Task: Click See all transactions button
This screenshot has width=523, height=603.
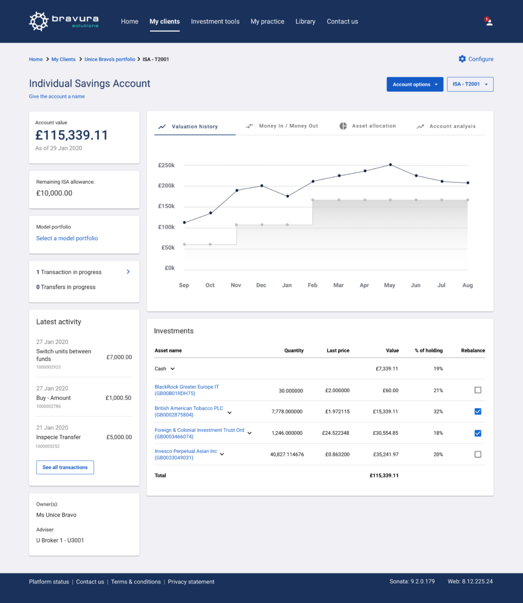Action: 65,467
